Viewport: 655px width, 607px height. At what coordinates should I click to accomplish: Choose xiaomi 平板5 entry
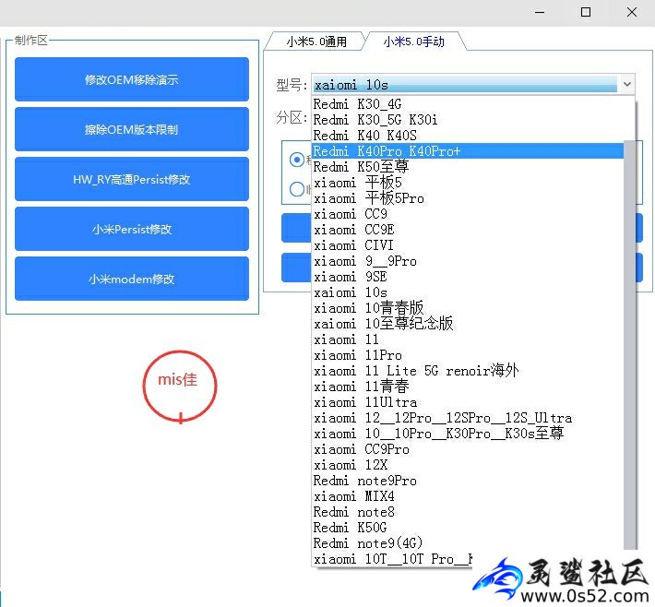coord(468,183)
